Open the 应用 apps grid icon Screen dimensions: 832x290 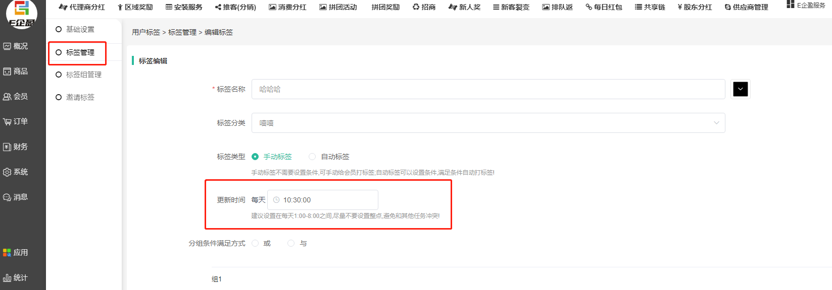(7, 253)
